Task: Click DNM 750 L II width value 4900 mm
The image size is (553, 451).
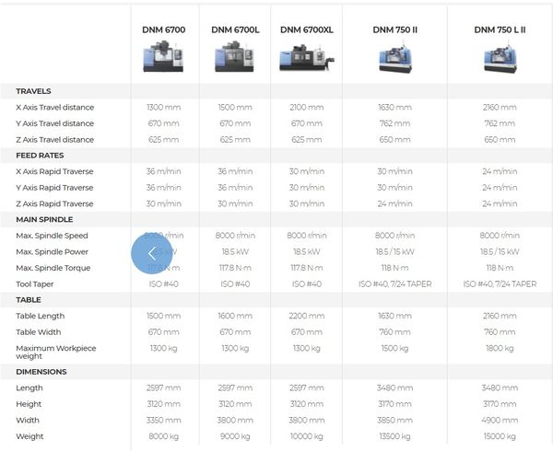Action: [500, 420]
